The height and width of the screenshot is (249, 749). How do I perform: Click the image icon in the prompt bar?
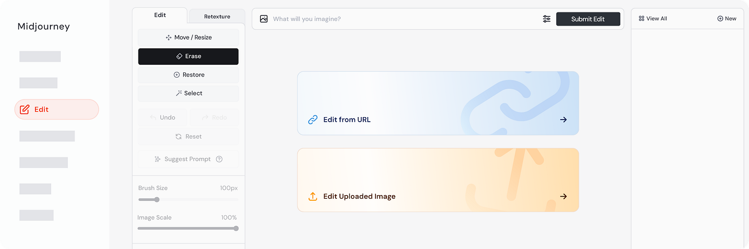tap(264, 19)
